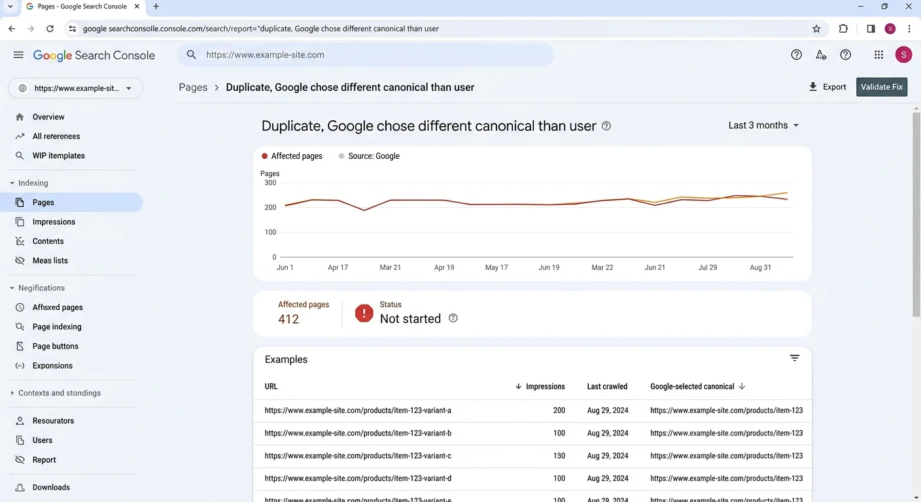
Task: Collapse the Negifications sidebar section
Action: pyautogui.click(x=37, y=288)
